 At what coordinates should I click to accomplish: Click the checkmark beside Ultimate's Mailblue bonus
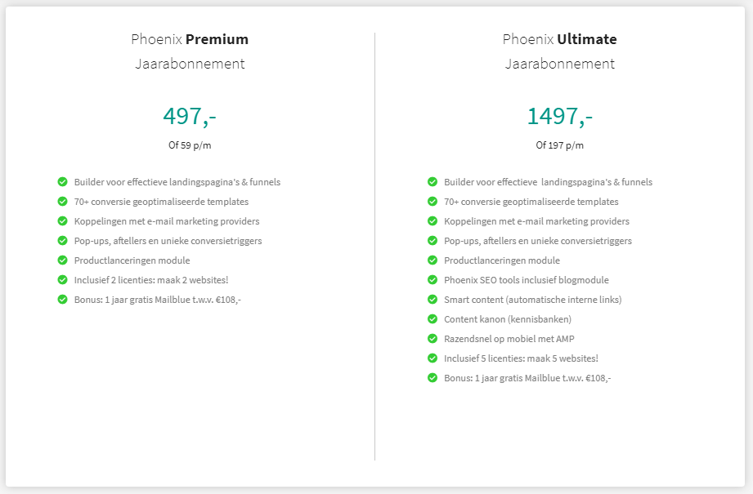coord(433,378)
